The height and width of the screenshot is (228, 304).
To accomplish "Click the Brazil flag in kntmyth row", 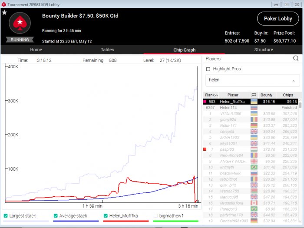I will click(254, 167).
